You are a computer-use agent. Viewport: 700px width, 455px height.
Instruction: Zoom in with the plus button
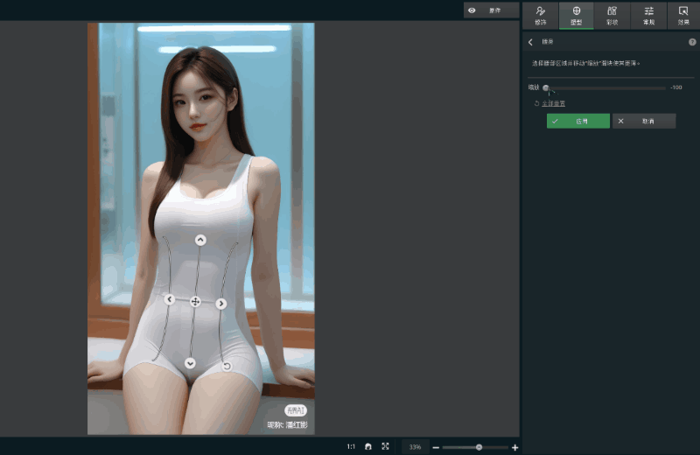pyautogui.click(x=514, y=447)
